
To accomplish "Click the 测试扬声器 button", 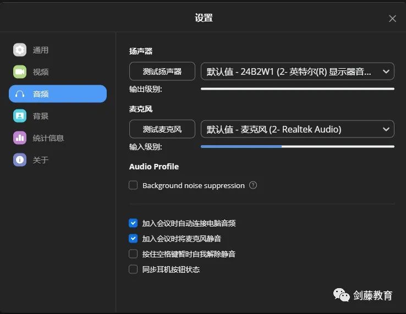I will 162,71.
